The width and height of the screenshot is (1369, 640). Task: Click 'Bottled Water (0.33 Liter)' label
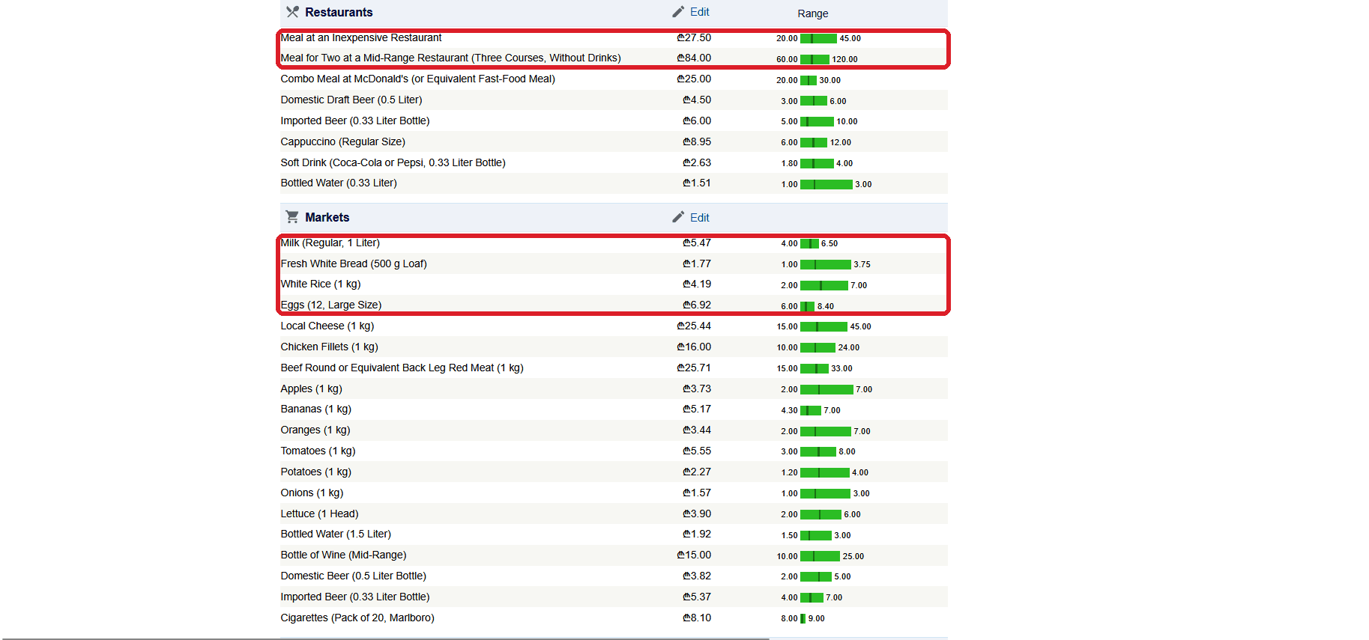click(x=339, y=183)
